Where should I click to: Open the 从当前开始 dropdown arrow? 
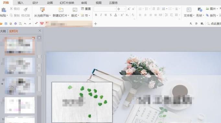[50, 16]
